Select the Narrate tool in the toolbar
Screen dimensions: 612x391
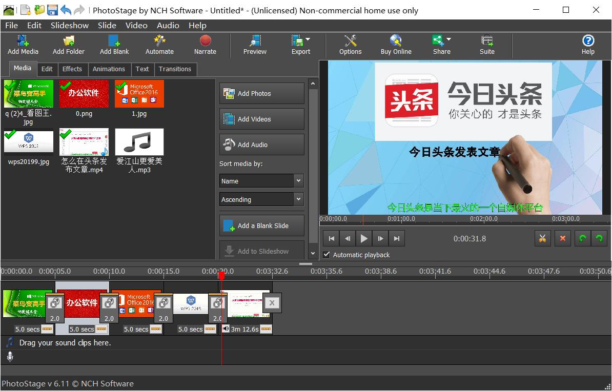(x=205, y=45)
